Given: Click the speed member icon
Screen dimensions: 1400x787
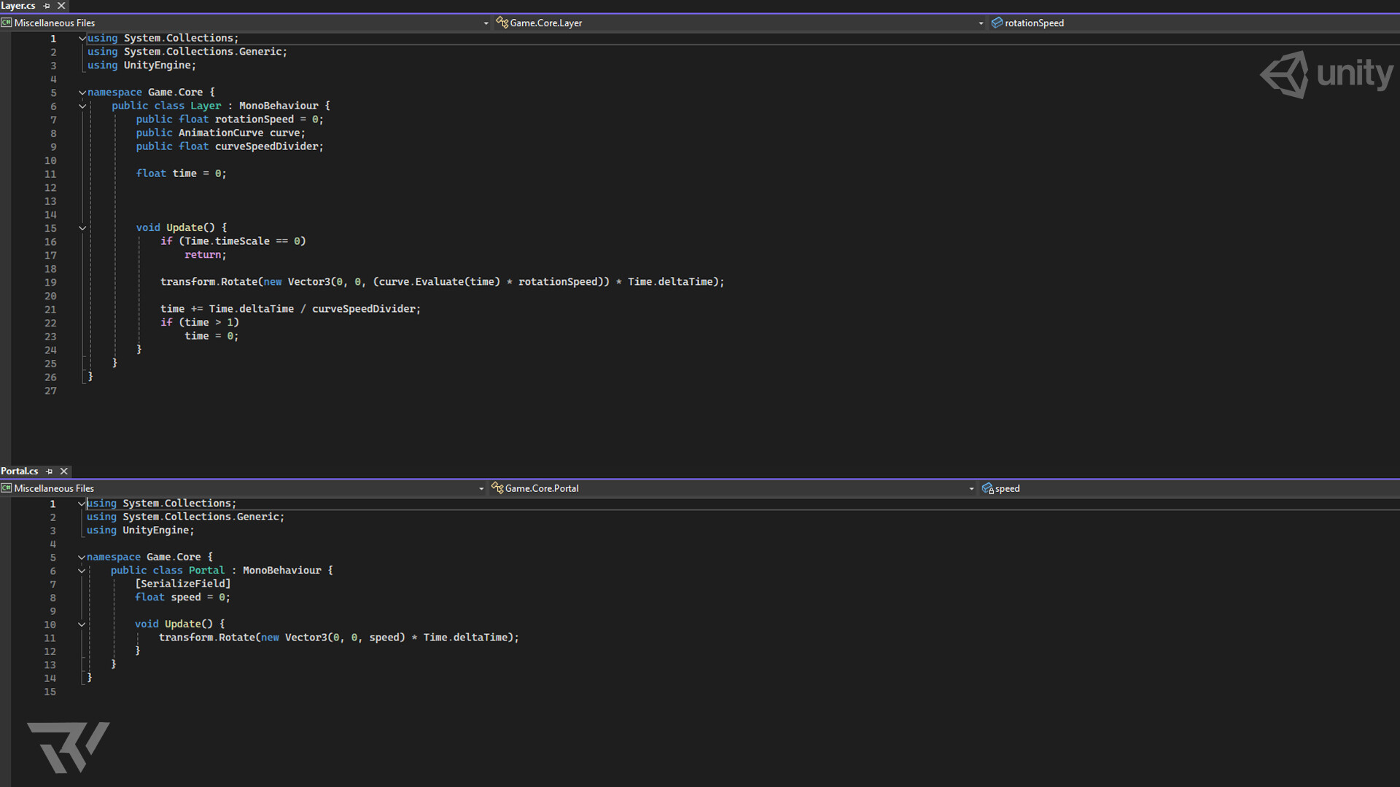Looking at the screenshot, I should tap(987, 488).
